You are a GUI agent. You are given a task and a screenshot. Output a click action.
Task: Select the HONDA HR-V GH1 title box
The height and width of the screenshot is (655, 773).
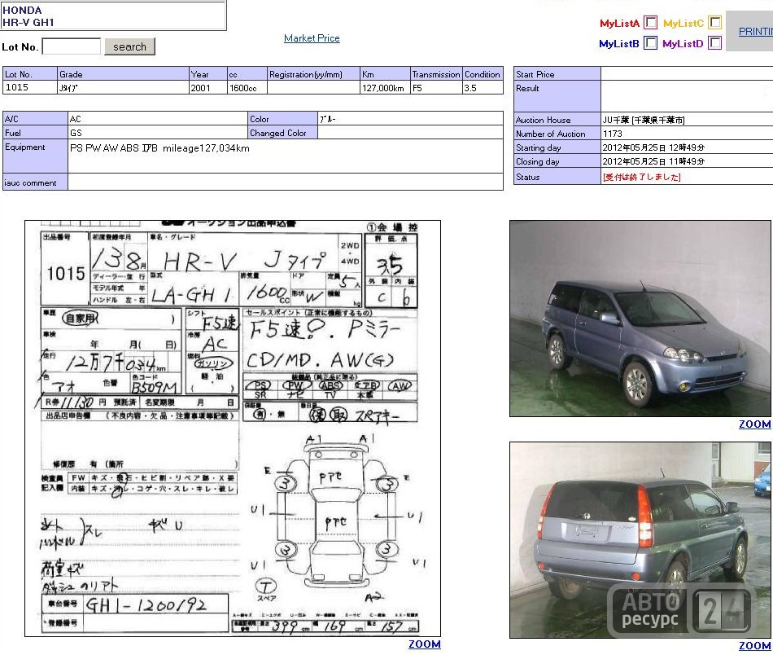tap(113, 15)
